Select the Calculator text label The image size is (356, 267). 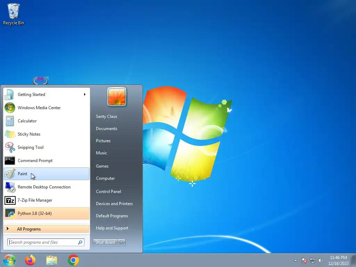pyautogui.click(x=27, y=121)
